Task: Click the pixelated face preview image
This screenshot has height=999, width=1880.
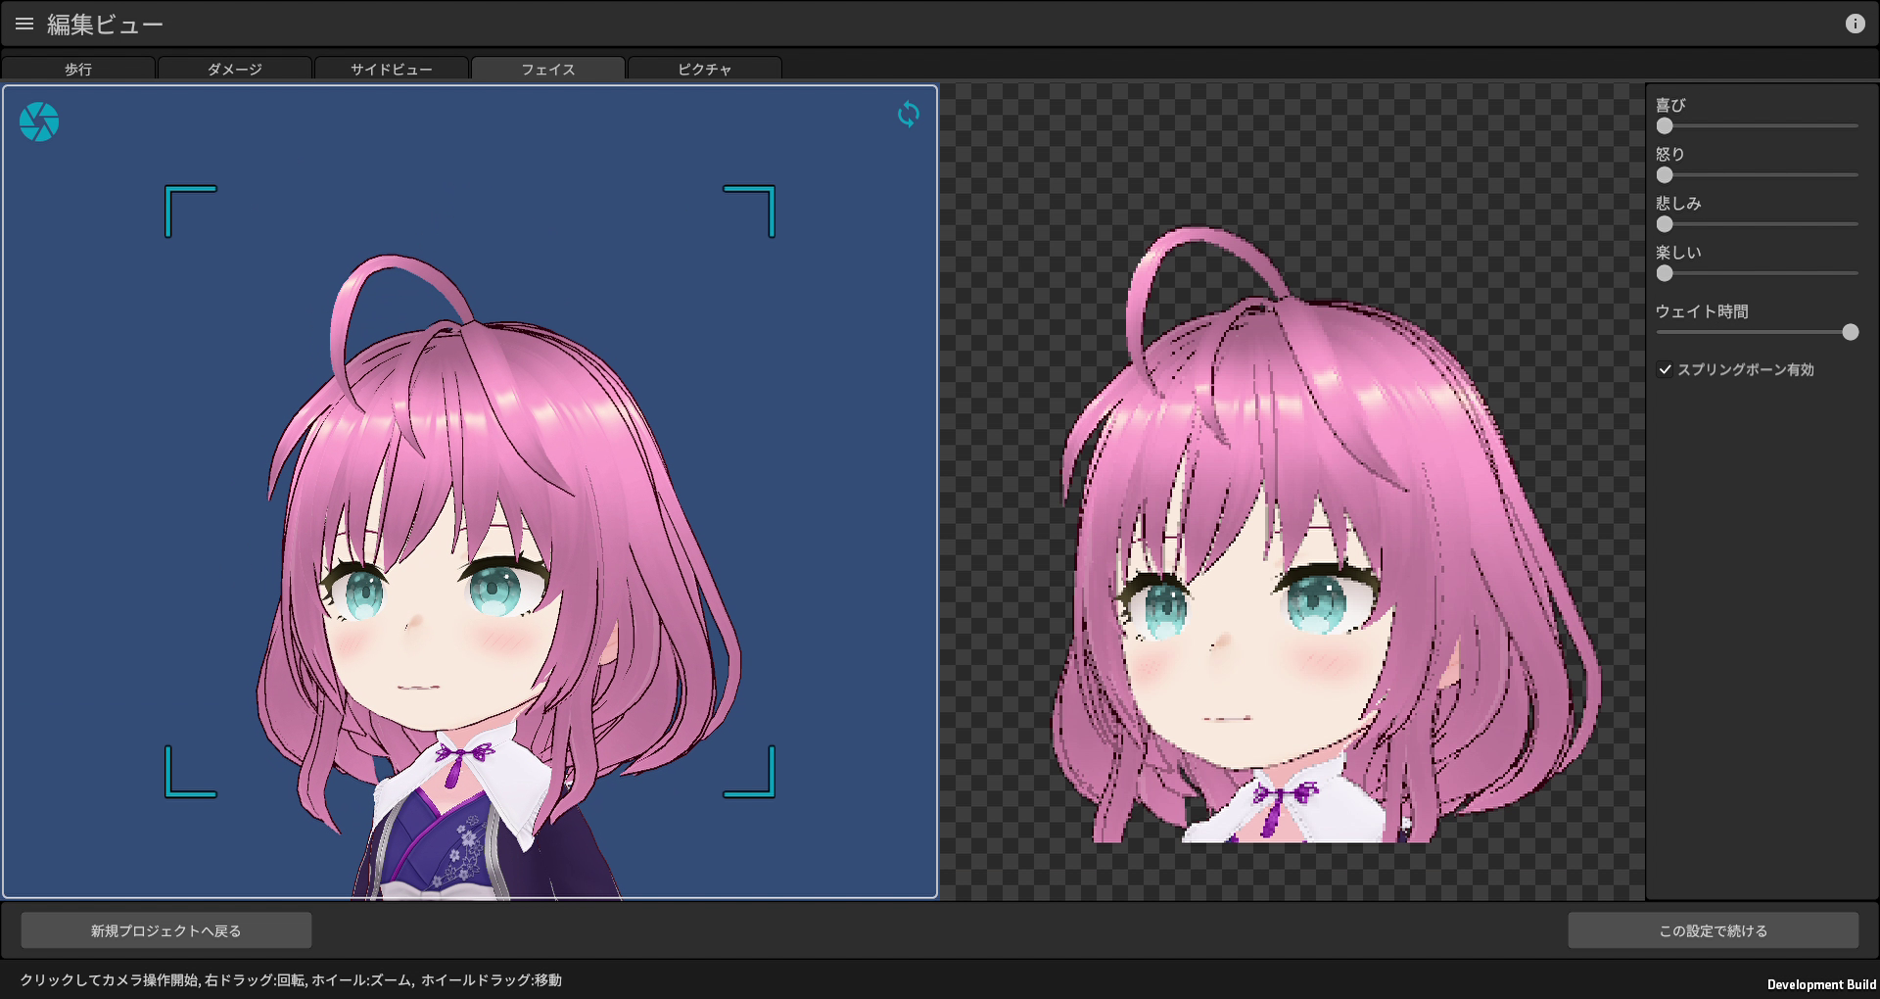Action: click(1325, 535)
